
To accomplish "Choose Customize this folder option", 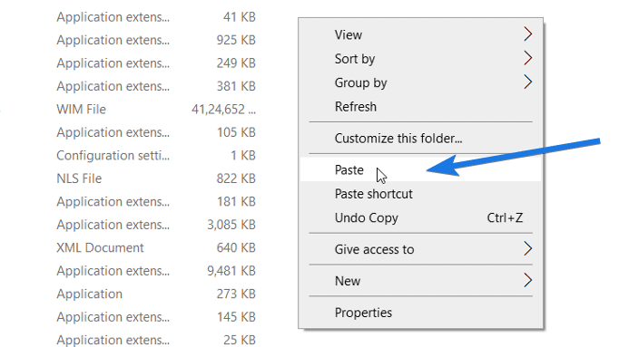I will coord(420,139).
